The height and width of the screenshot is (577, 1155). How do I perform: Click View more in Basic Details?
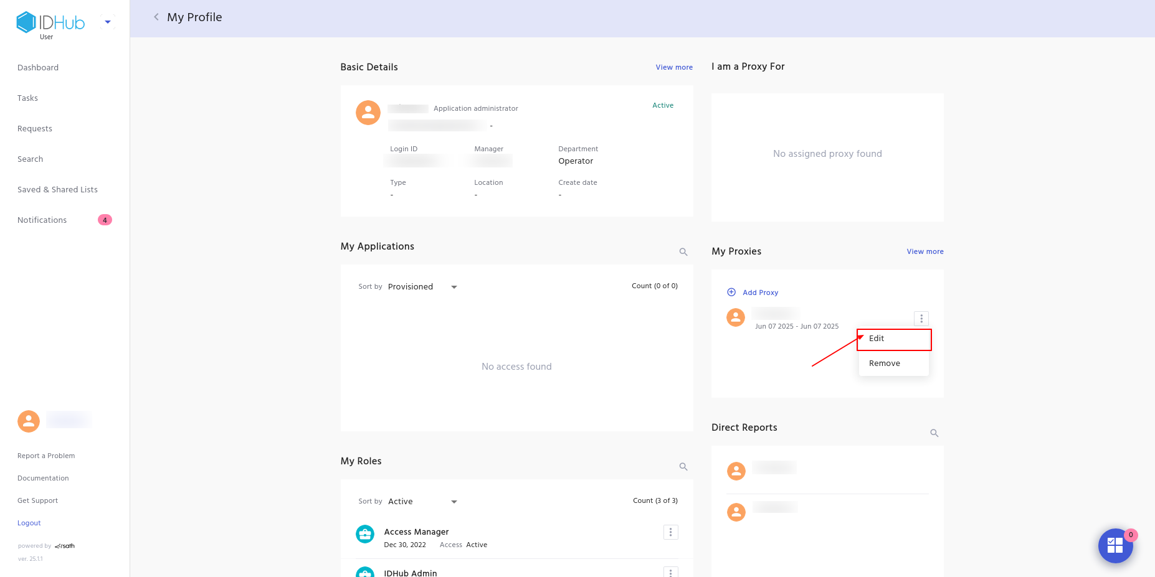pos(674,67)
